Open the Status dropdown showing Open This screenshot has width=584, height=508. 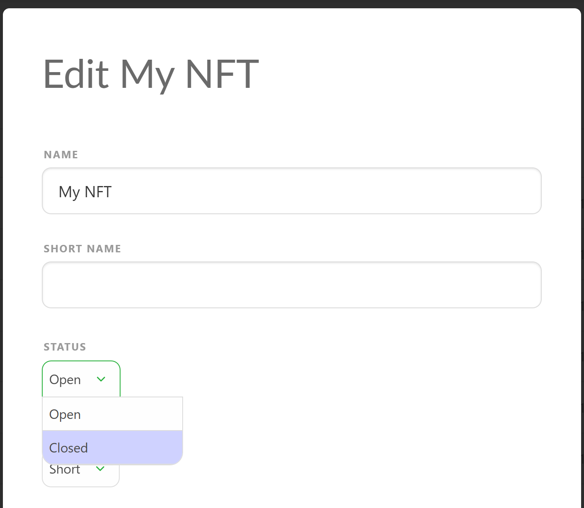(81, 379)
